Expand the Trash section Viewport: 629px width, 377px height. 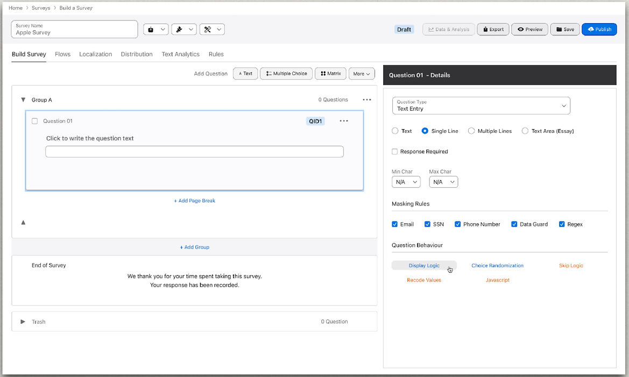[23, 322]
